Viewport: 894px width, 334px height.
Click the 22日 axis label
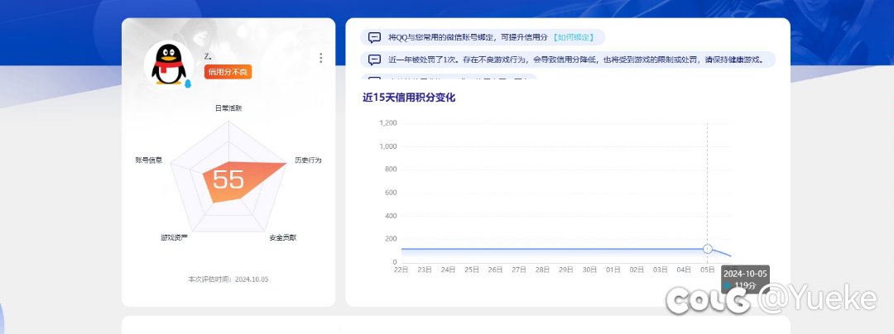coord(401,270)
